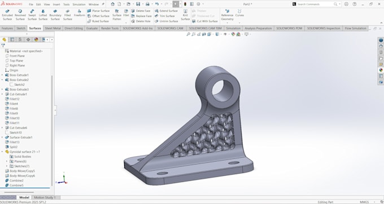
Task: Click the Save icon in title bar
Action: coord(138,4)
